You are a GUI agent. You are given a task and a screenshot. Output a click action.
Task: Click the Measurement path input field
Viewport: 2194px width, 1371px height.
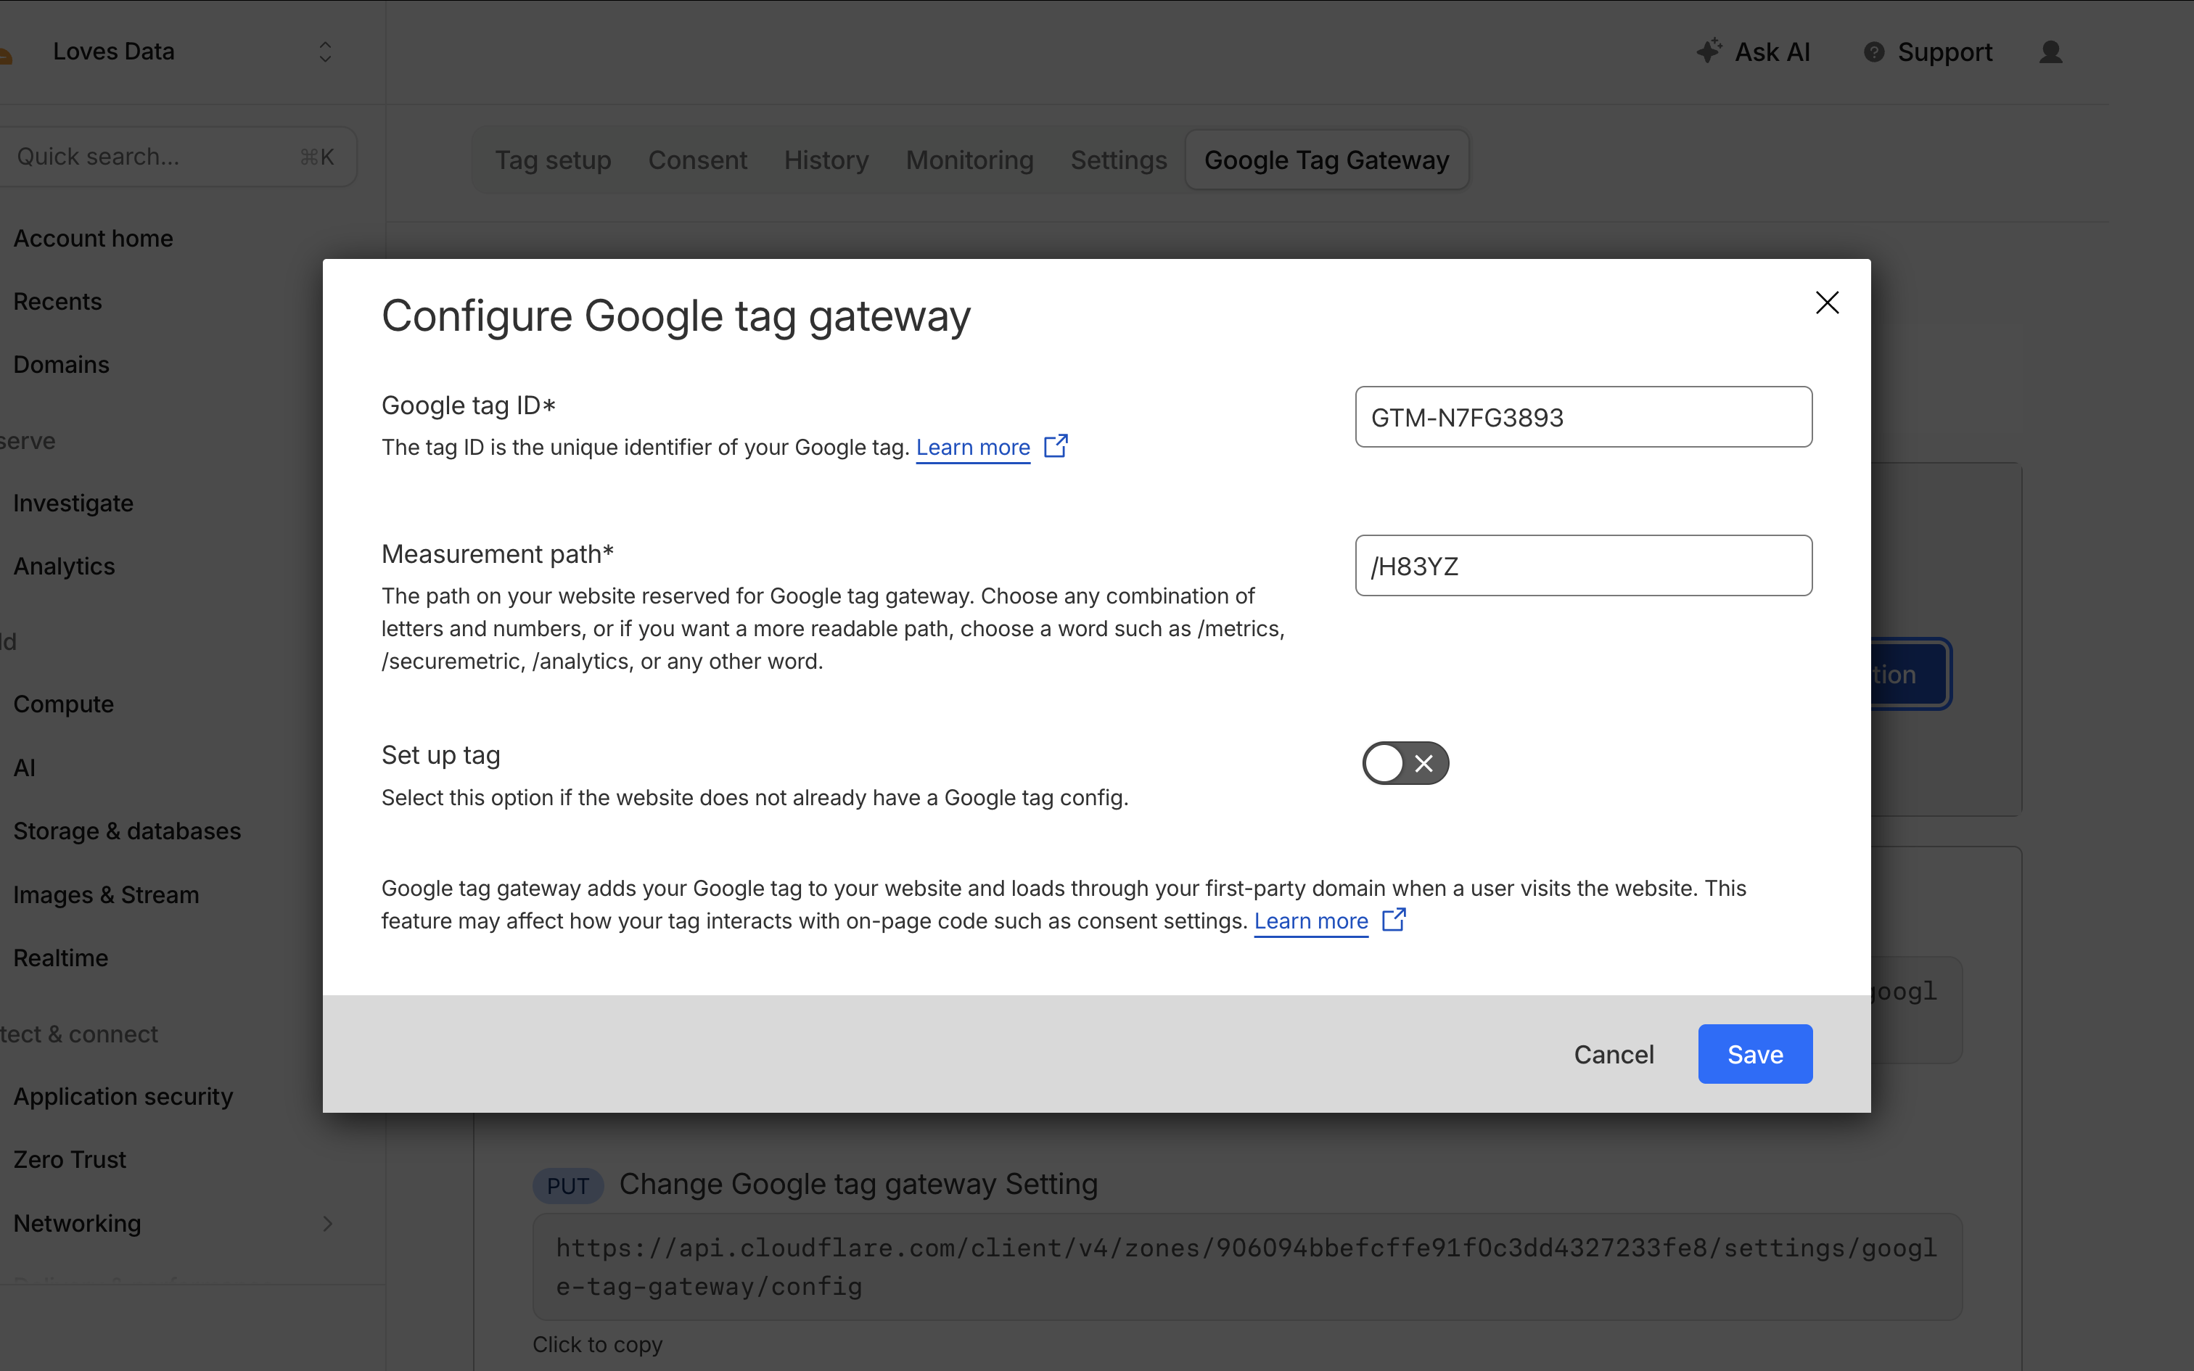point(1583,566)
